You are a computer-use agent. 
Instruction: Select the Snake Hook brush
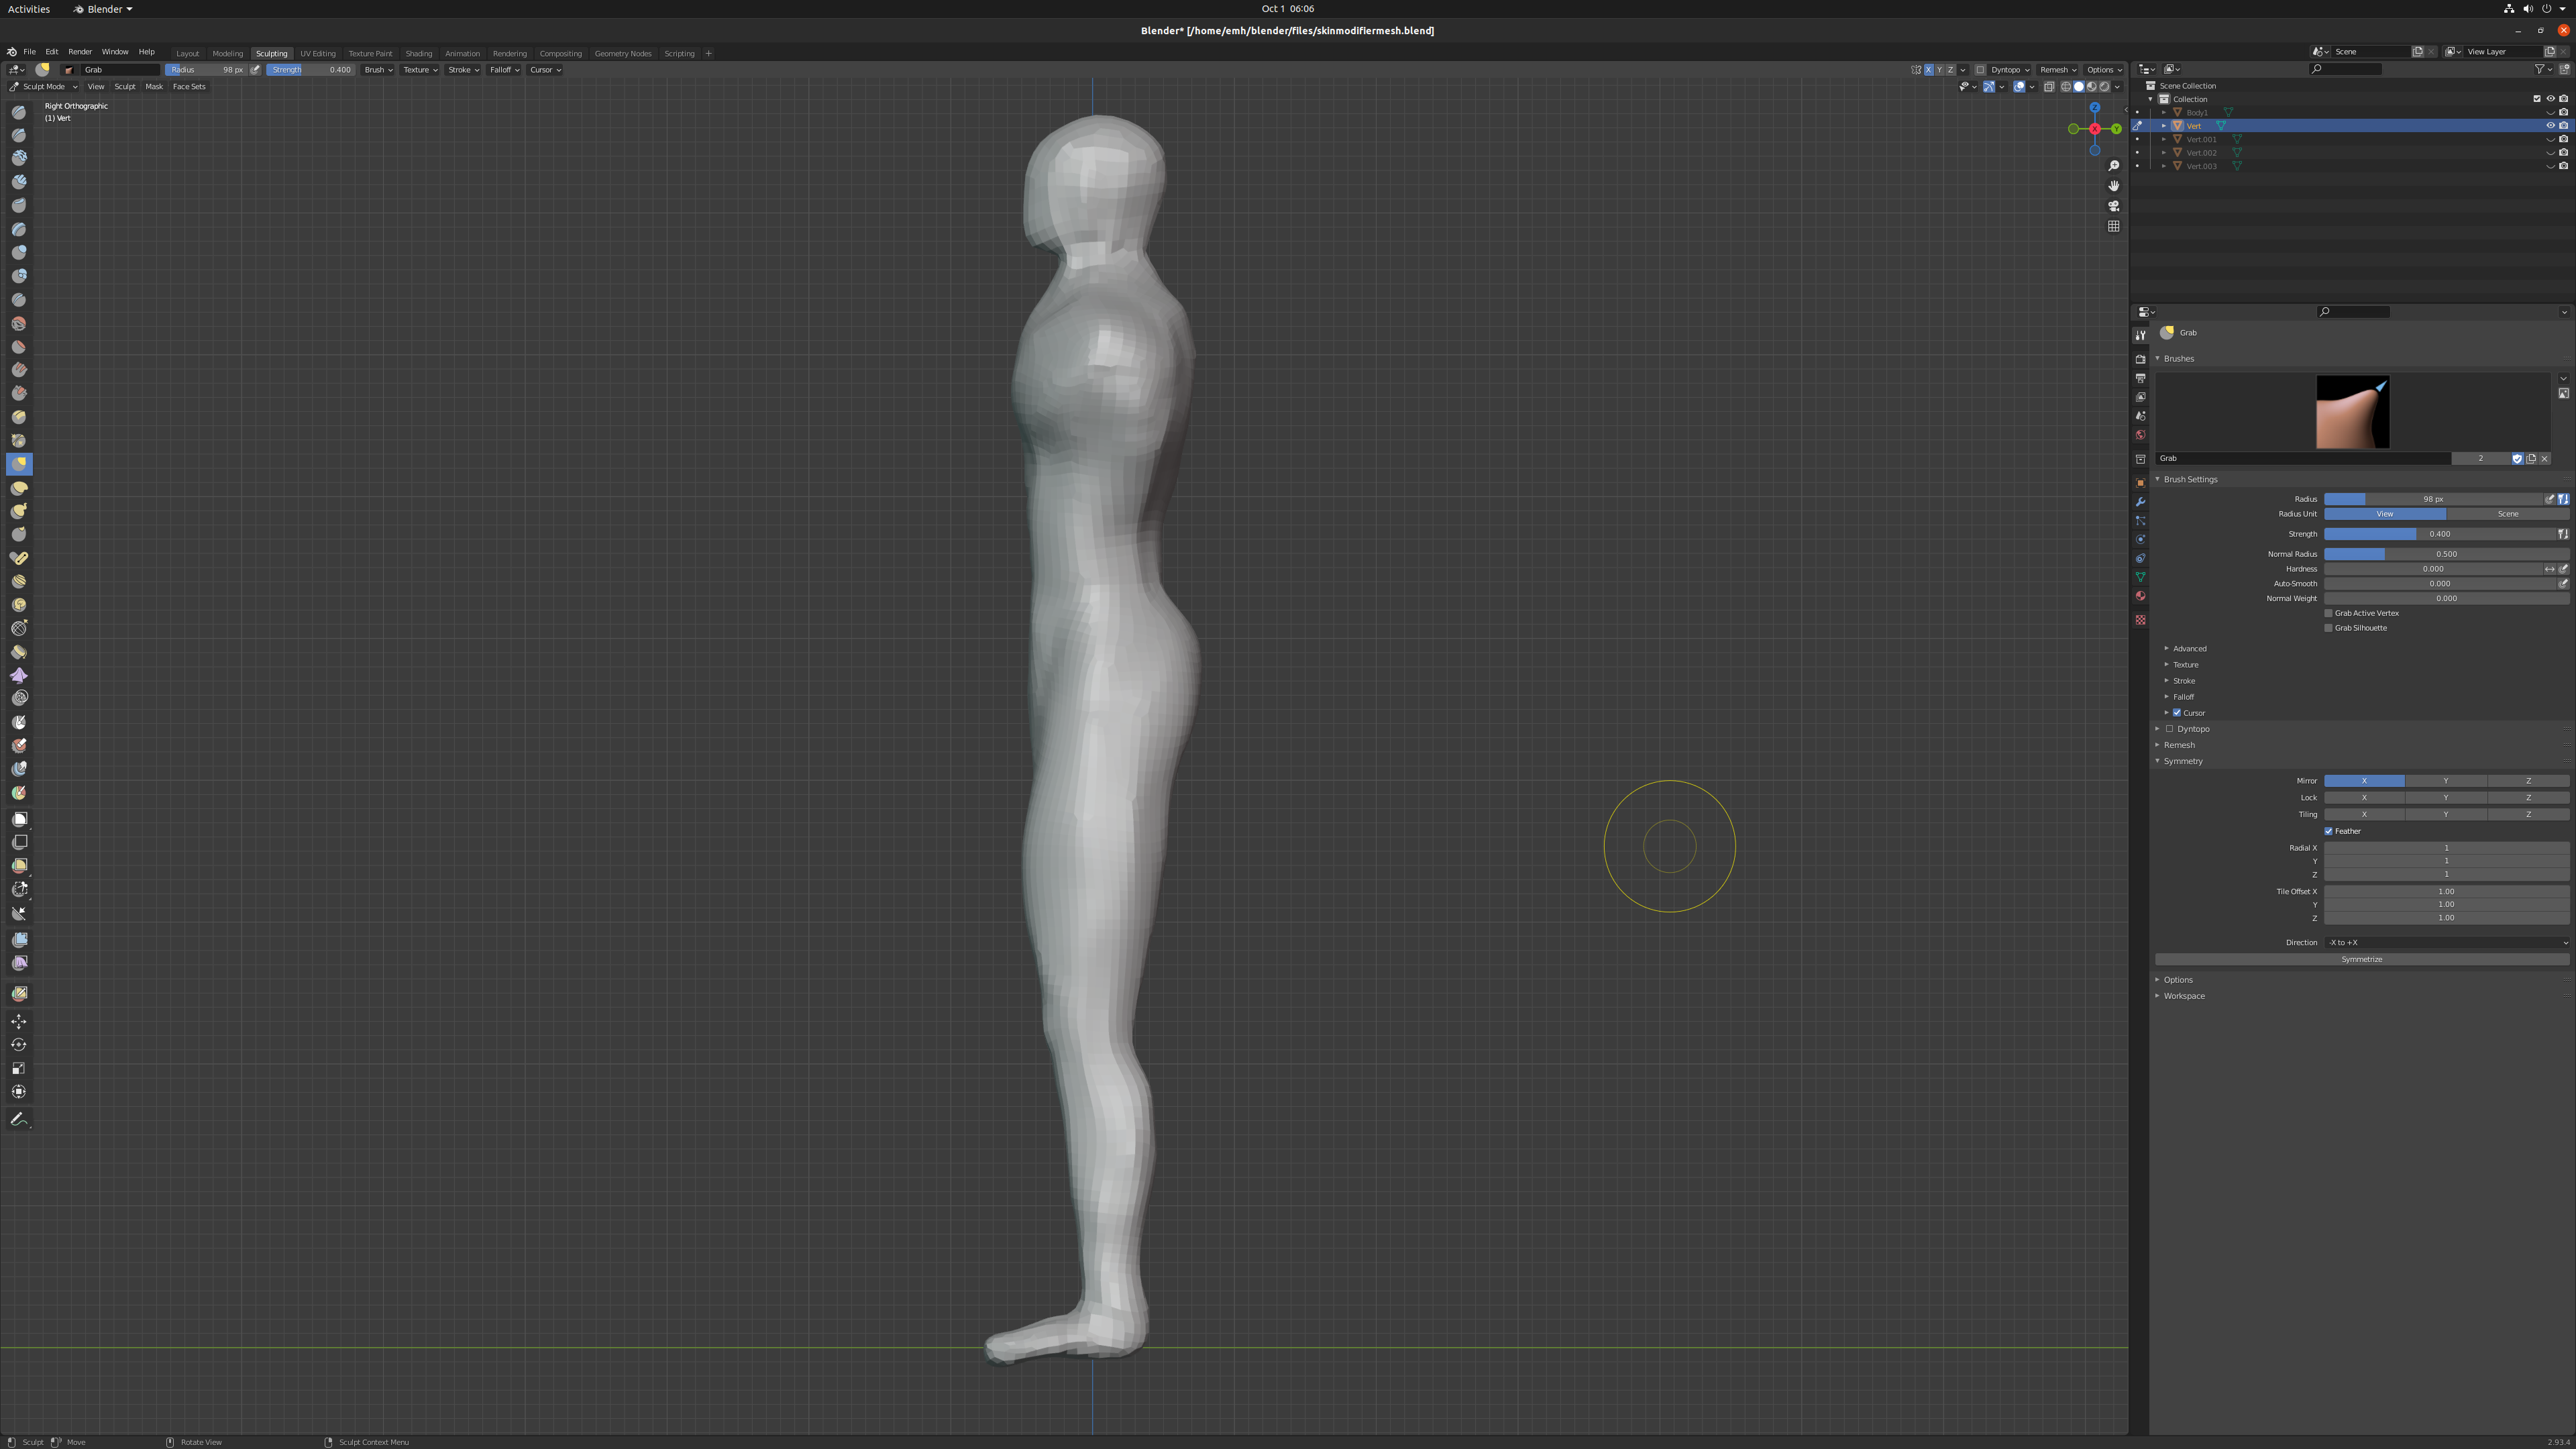pyautogui.click(x=19, y=511)
